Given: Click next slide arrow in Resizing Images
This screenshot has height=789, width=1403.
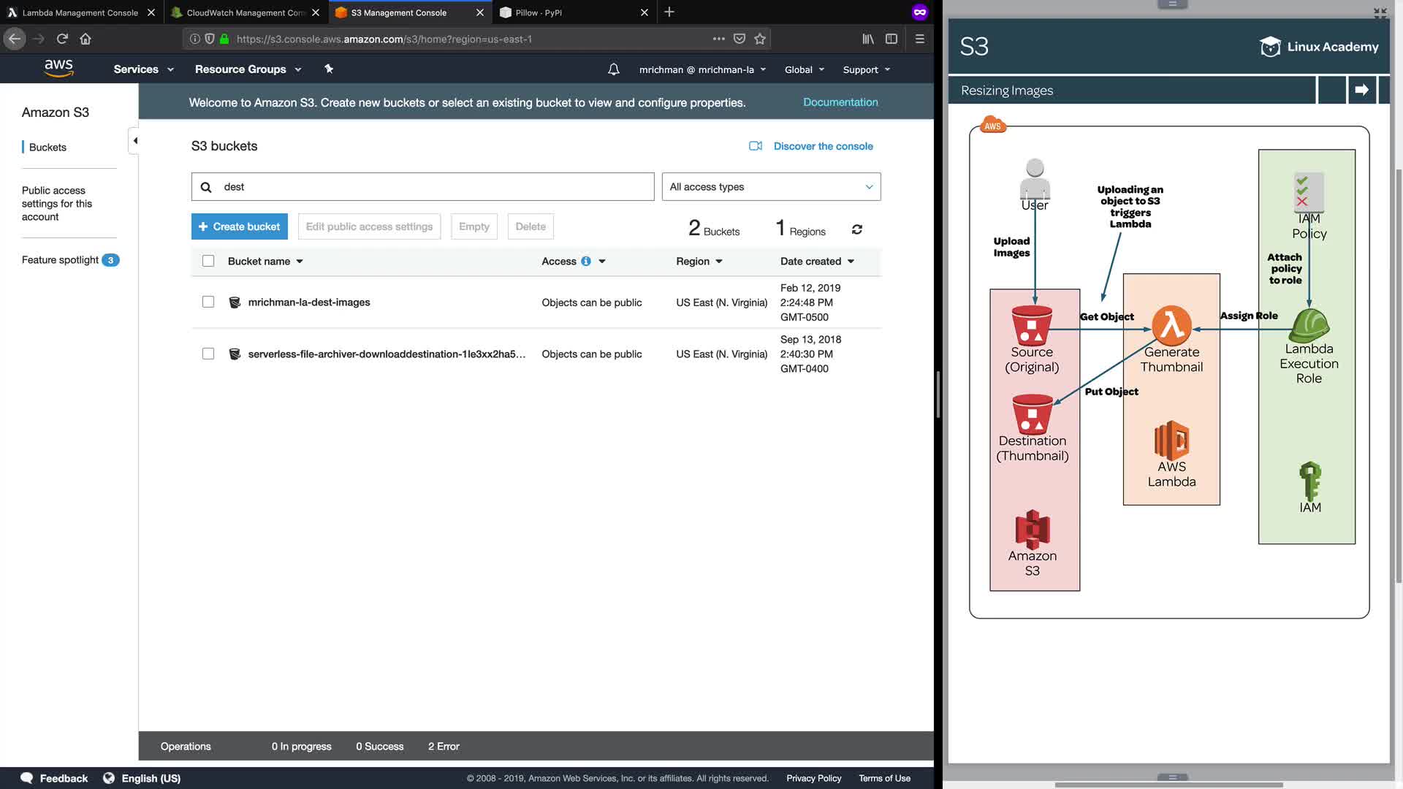Looking at the screenshot, I should 1361,90.
